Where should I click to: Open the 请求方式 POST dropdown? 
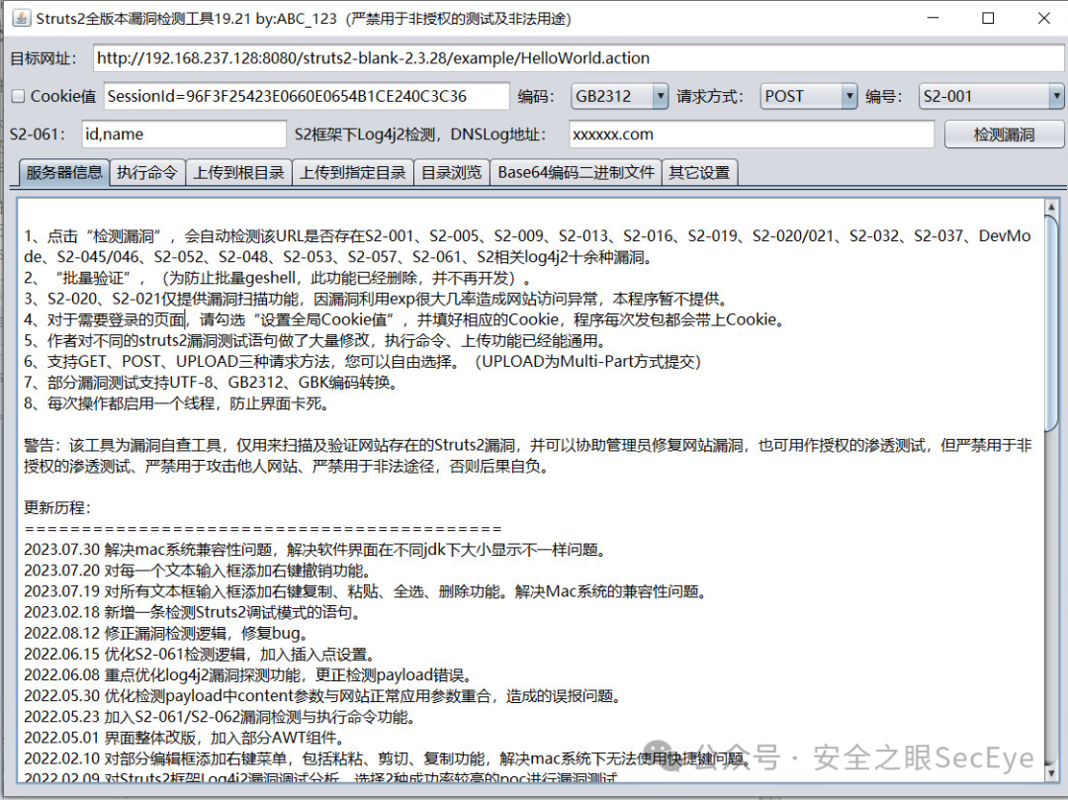(809, 96)
